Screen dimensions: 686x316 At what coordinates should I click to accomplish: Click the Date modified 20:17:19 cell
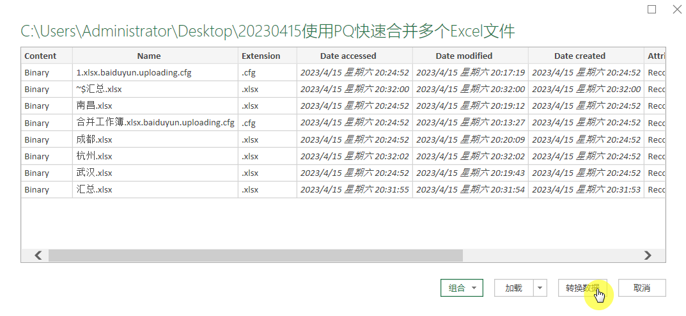(x=470, y=73)
